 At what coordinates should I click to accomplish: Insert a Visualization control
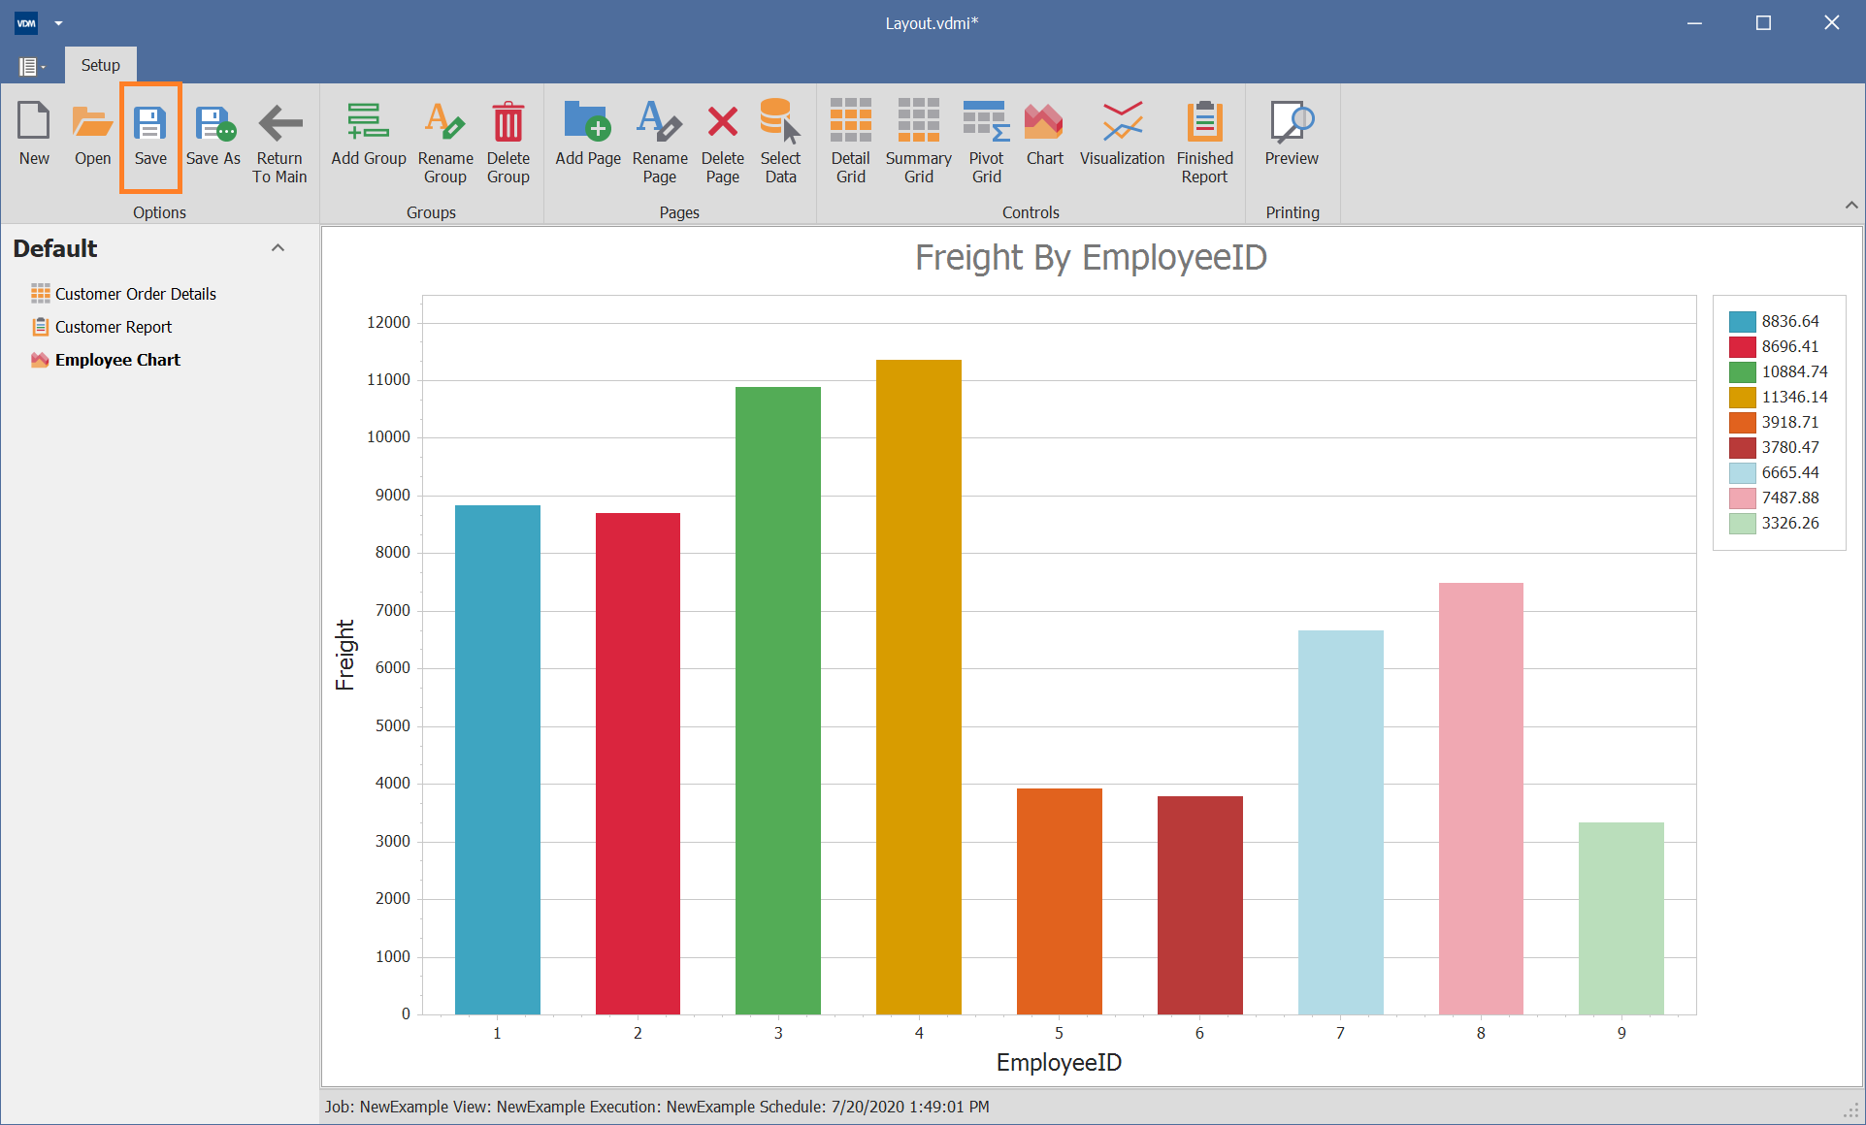pyautogui.click(x=1122, y=136)
